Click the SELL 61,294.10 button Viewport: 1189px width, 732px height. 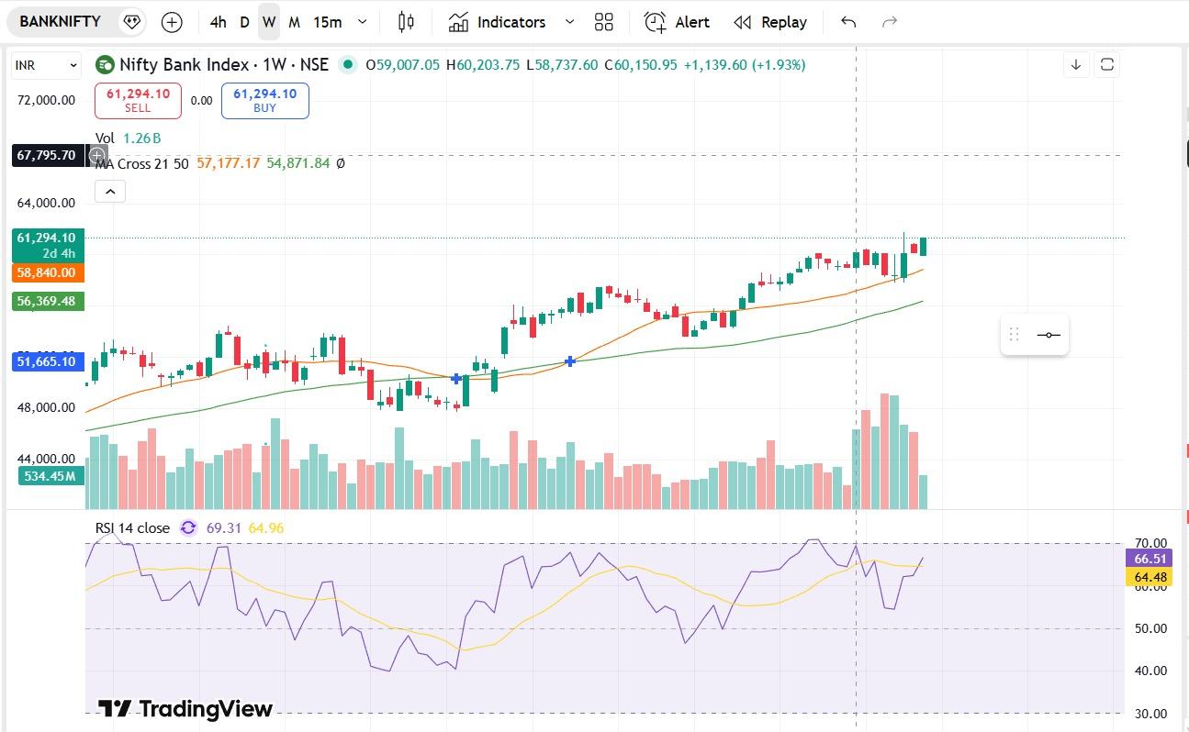(138, 101)
